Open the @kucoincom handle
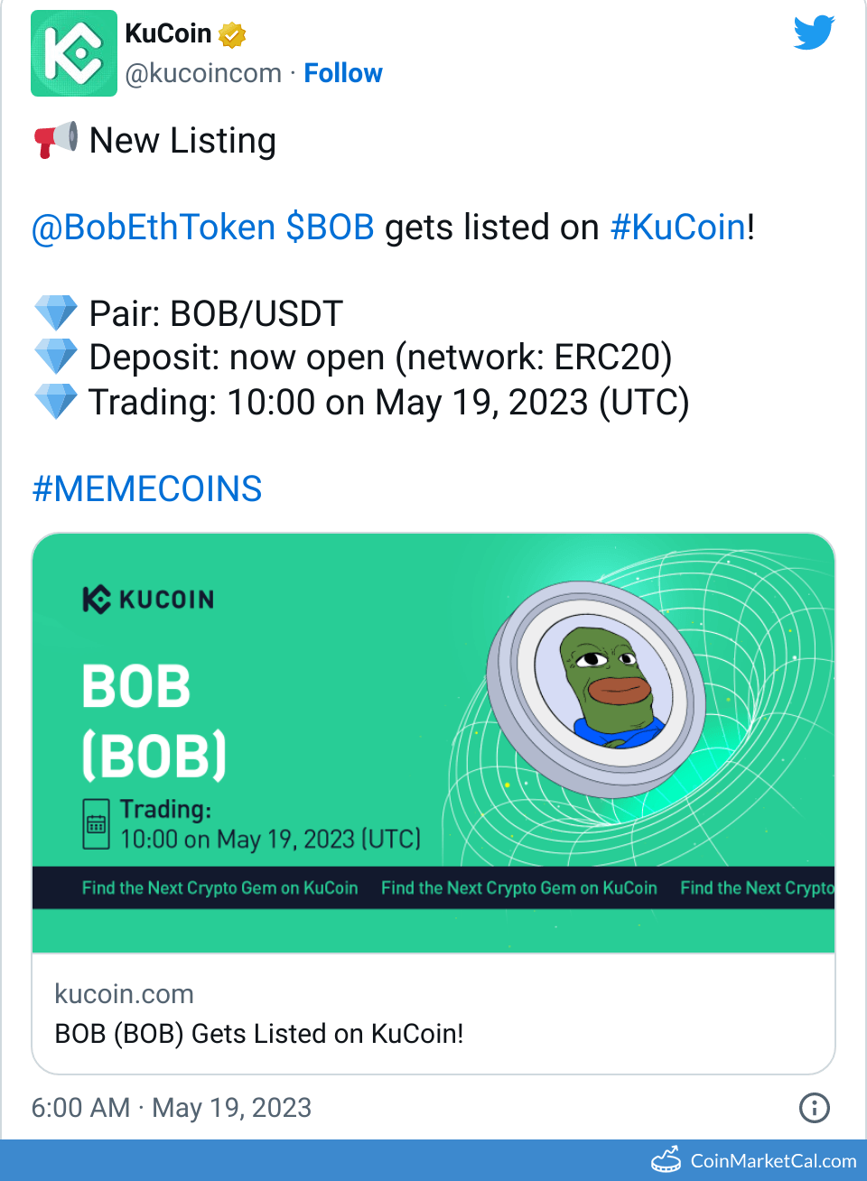867x1181 pixels. pyautogui.click(x=203, y=73)
